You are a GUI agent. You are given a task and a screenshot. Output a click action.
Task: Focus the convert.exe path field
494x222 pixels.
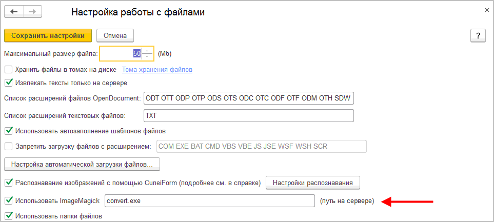(x=209, y=201)
